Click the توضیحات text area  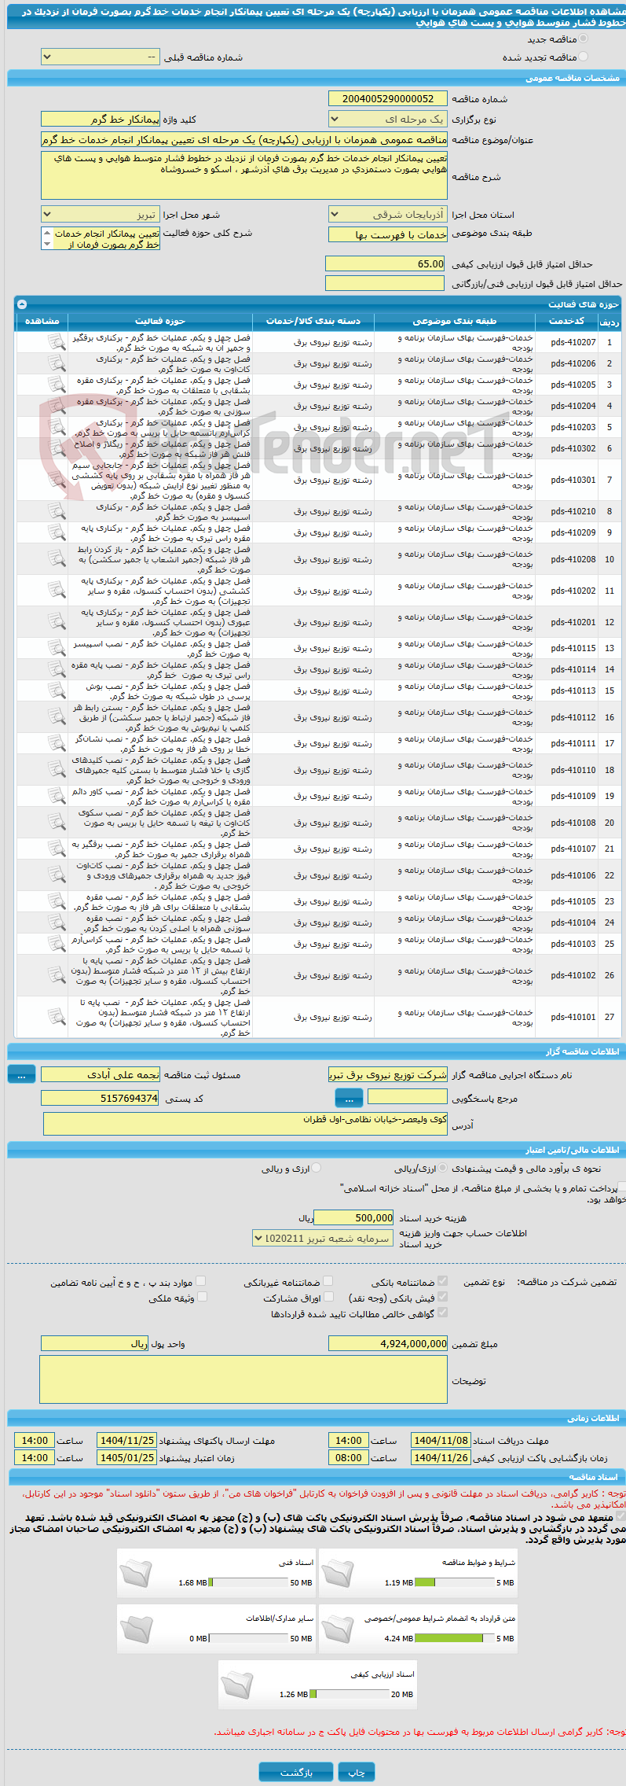click(x=243, y=1379)
